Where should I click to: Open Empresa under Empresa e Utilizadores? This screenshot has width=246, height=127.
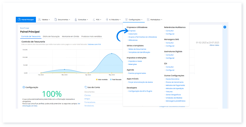click(132, 31)
